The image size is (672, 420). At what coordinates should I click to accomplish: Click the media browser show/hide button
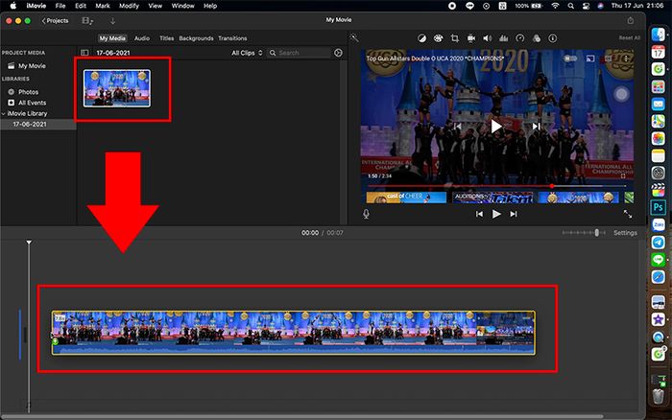pos(87,21)
